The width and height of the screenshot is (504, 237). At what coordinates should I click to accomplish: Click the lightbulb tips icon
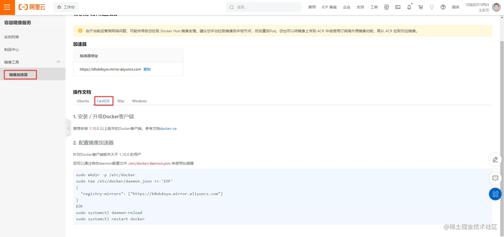(432, 7)
